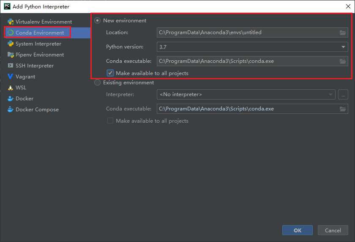Select New environment radio button
Screen dimensions: 355x242
coord(97,21)
